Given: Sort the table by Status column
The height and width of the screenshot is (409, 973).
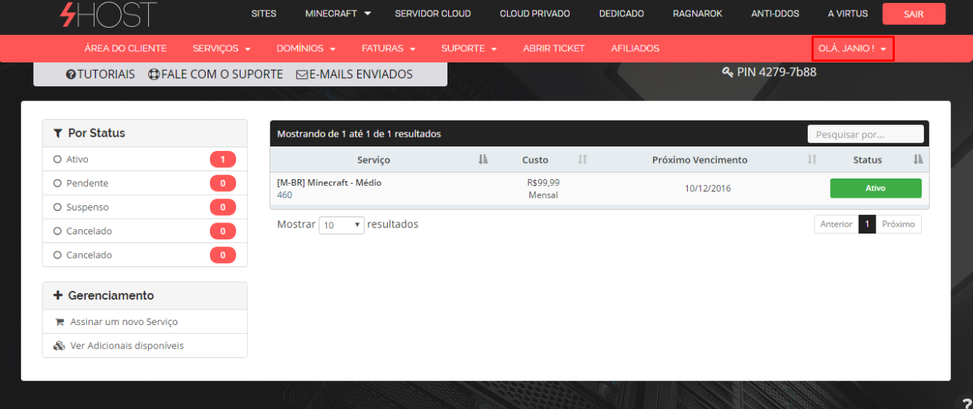Looking at the screenshot, I should point(875,160).
